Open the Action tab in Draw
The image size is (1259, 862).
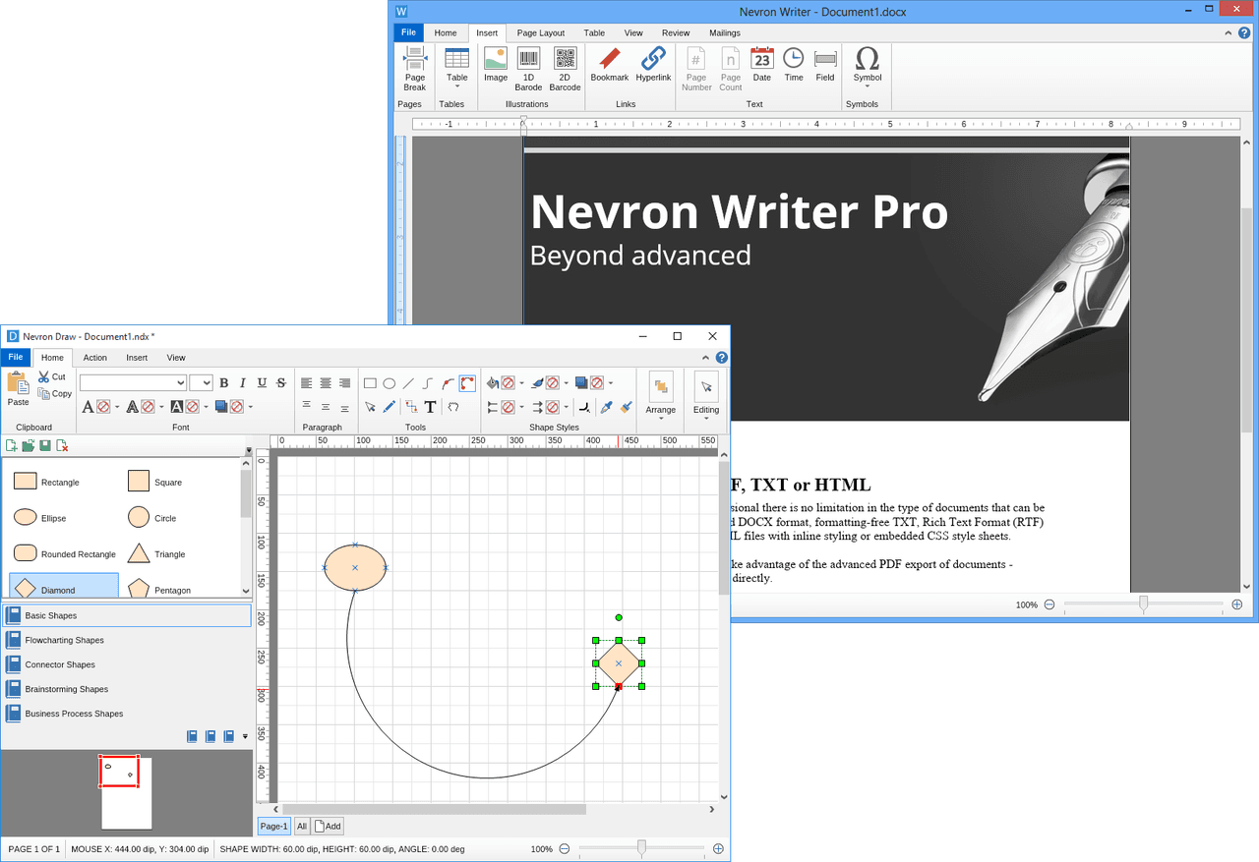(95, 358)
